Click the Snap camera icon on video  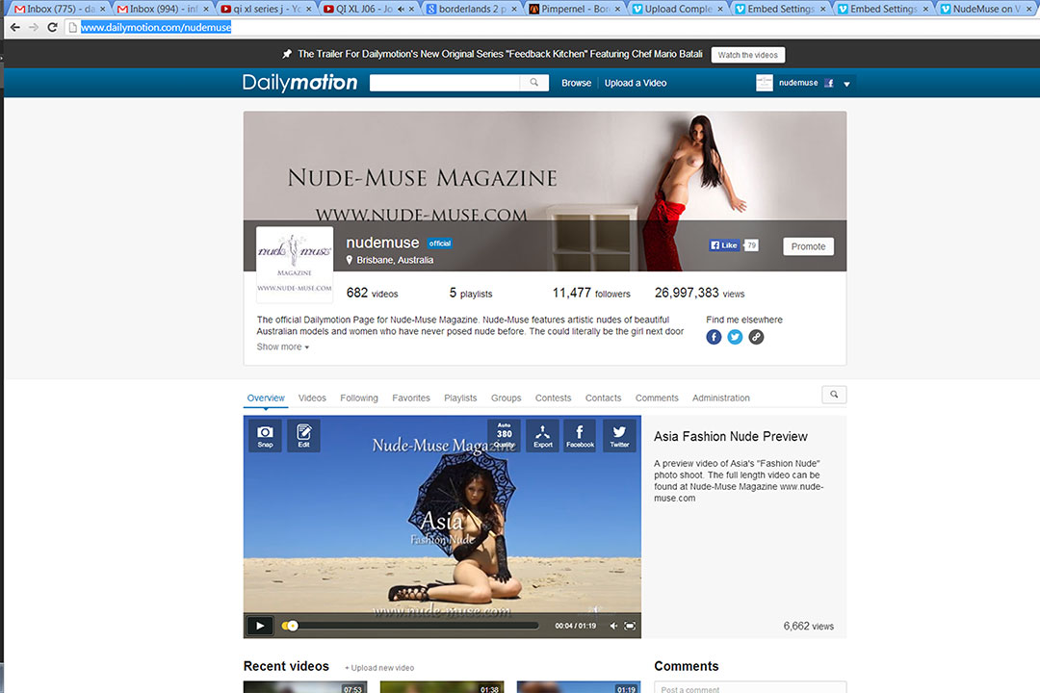265,435
